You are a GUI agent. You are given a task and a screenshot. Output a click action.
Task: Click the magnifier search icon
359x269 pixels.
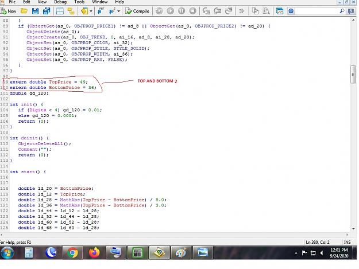pos(342,11)
